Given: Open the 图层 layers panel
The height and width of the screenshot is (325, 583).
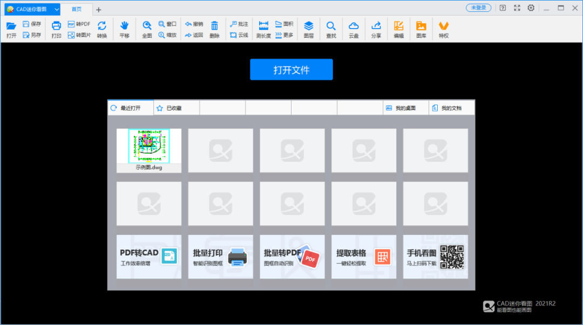Looking at the screenshot, I should 309,29.
